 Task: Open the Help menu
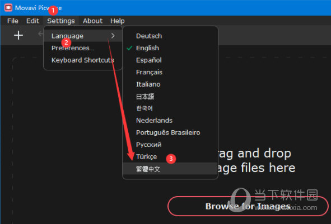point(118,21)
